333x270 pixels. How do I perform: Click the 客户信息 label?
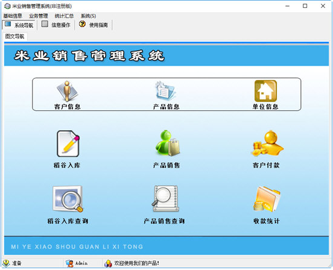point(68,107)
